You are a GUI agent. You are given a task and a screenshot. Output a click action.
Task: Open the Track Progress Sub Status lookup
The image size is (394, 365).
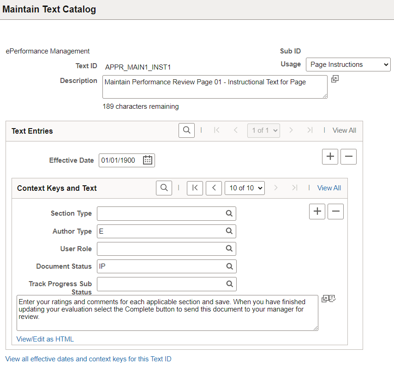[x=229, y=284]
